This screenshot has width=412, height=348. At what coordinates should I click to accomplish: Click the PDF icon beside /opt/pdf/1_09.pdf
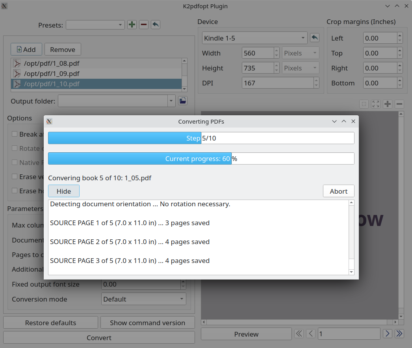(x=17, y=74)
